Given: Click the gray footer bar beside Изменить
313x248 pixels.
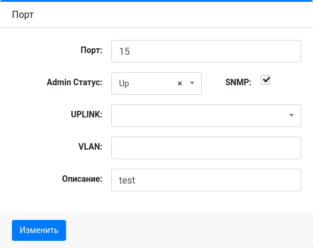Looking at the screenshot, I should [187, 230].
